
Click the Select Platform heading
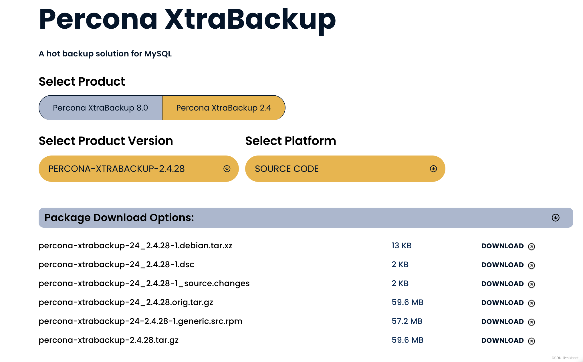[x=291, y=141]
